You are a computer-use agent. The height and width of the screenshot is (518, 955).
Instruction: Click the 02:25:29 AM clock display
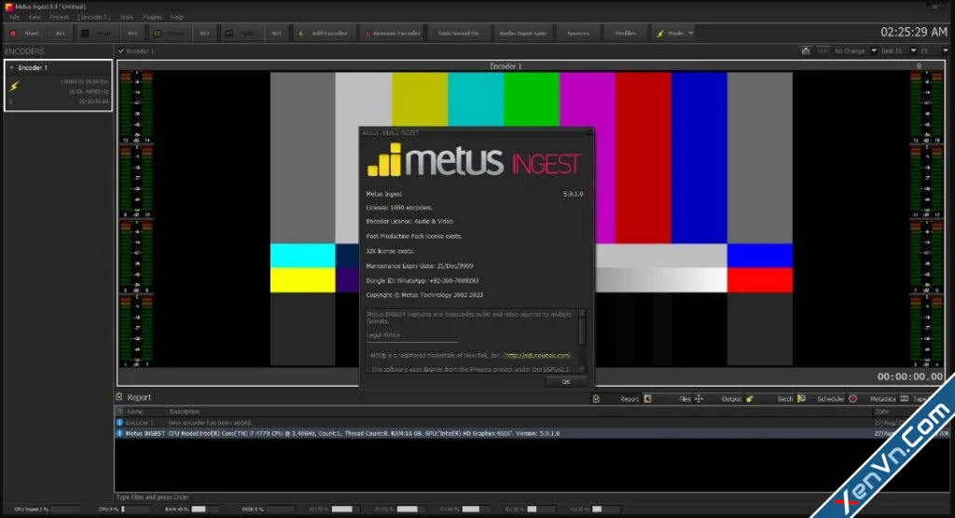[x=914, y=33]
